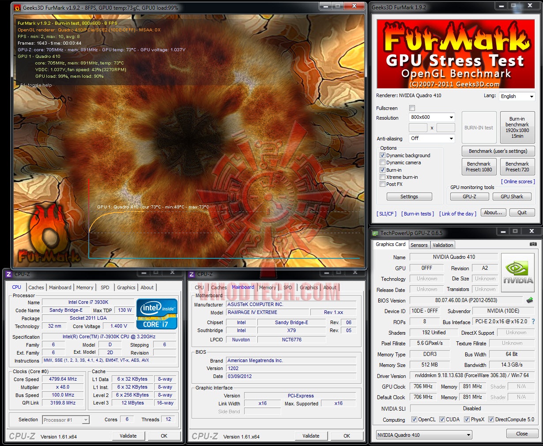Click OK in the Mainboard CPU-Z window
Image resolution: width=543 pixels, height=446 pixels.
click(347, 436)
